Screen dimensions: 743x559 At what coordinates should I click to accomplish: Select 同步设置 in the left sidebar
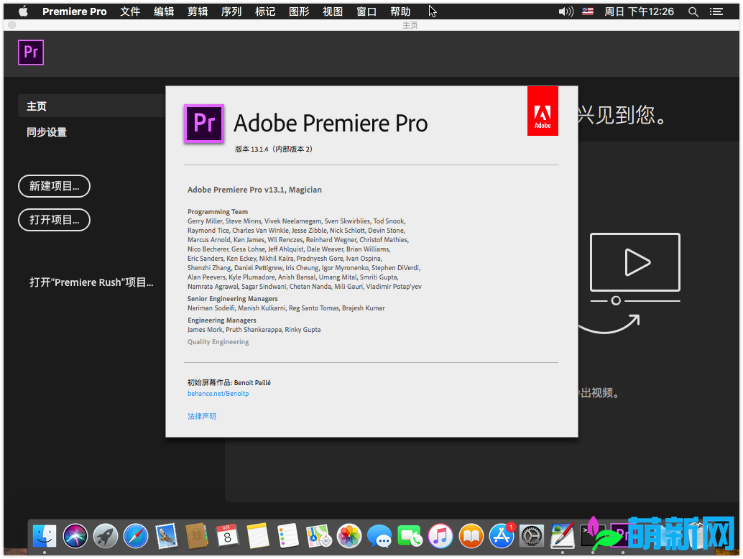coord(47,132)
